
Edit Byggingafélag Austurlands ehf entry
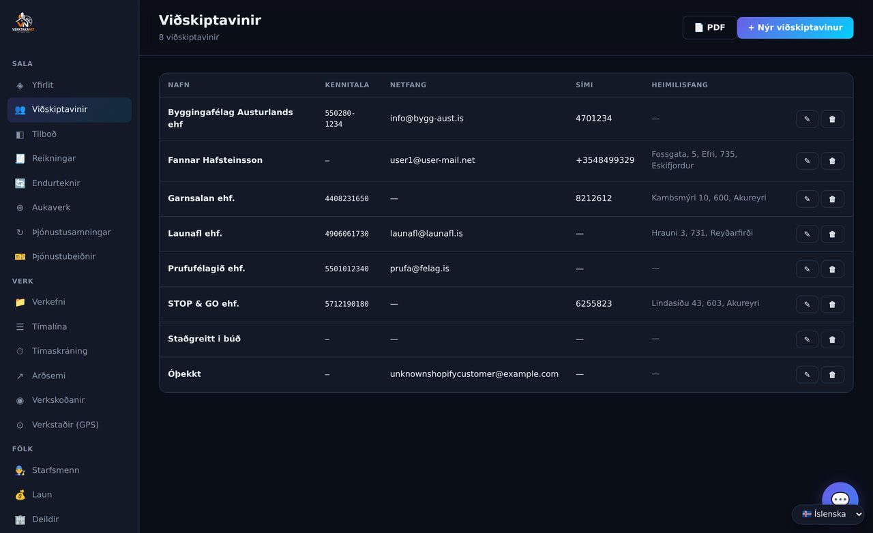click(x=807, y=119)
